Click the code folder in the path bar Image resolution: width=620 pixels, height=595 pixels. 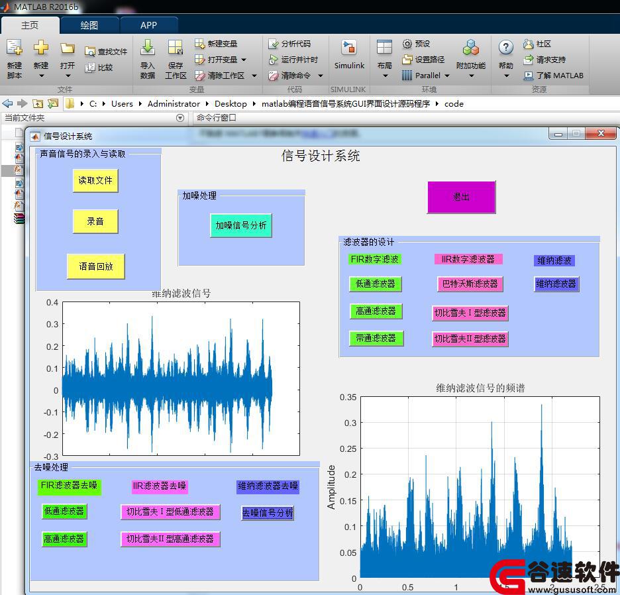(454, 103)
